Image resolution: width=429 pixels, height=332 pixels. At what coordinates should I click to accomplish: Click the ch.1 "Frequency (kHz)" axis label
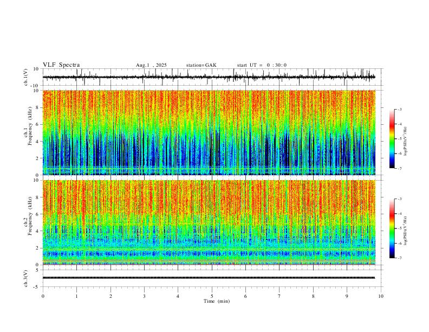pos(30,126)
